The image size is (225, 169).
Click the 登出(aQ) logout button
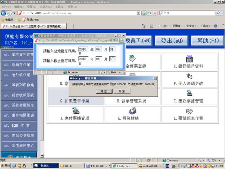click(172, 41)
